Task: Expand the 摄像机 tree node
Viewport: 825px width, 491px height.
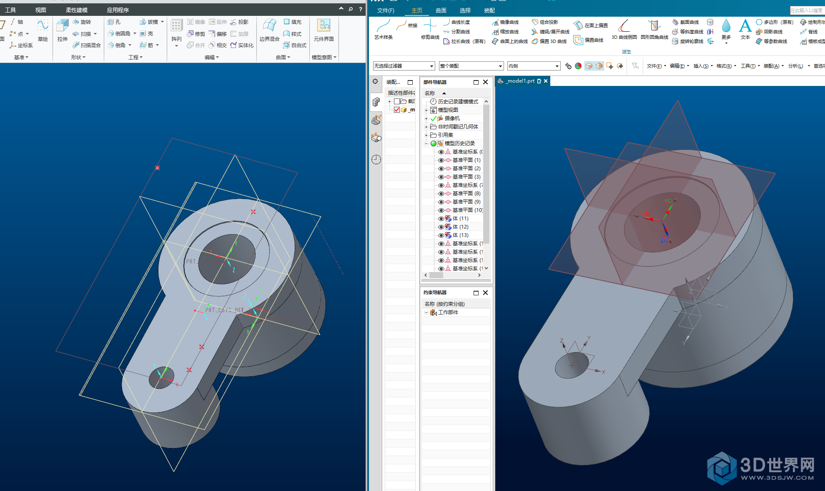Action: (x=426, y=118)
